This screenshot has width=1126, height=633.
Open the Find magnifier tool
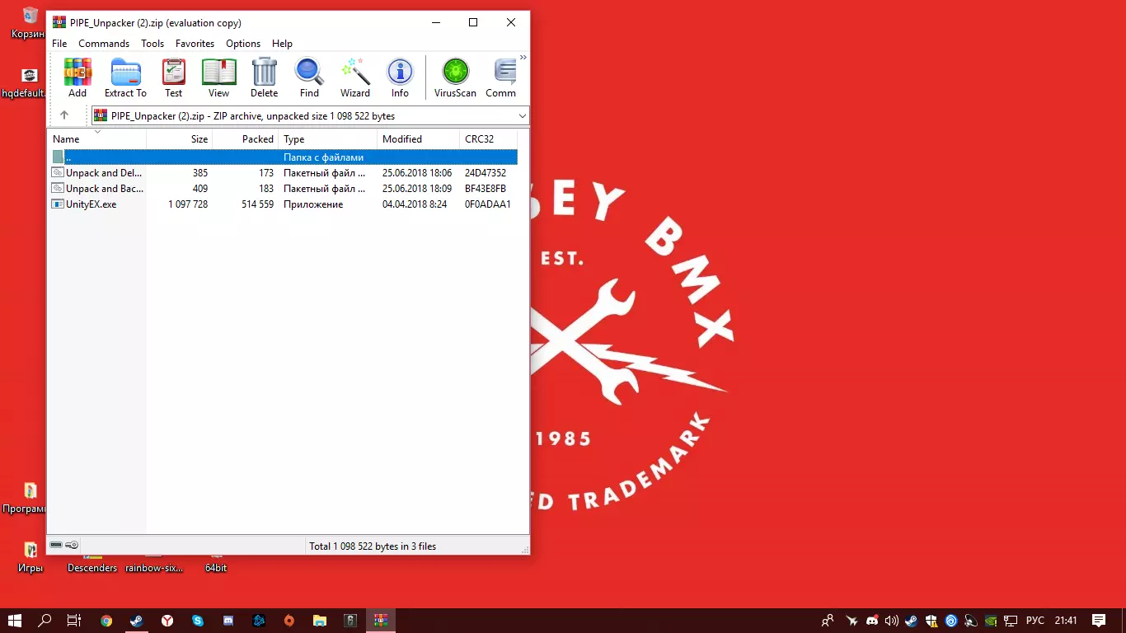309,78
